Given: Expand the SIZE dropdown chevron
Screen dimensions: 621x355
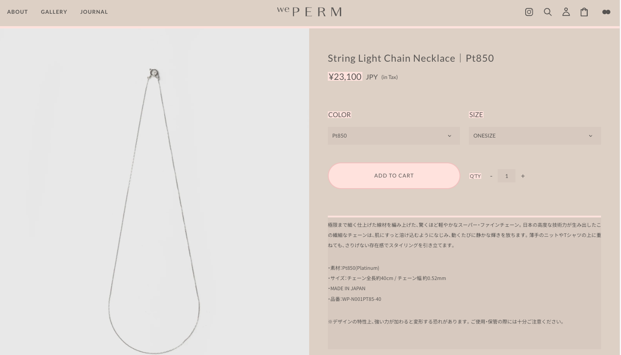Looking at the screenshot, I should tap(590, 136).
